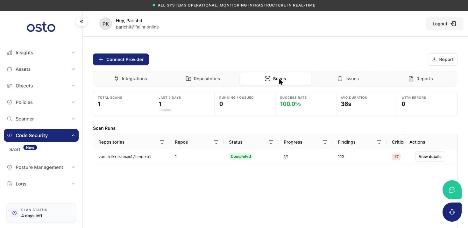468x228 pixels.
Task: Click the critical count badge 17
Action: tap(396, 157)
